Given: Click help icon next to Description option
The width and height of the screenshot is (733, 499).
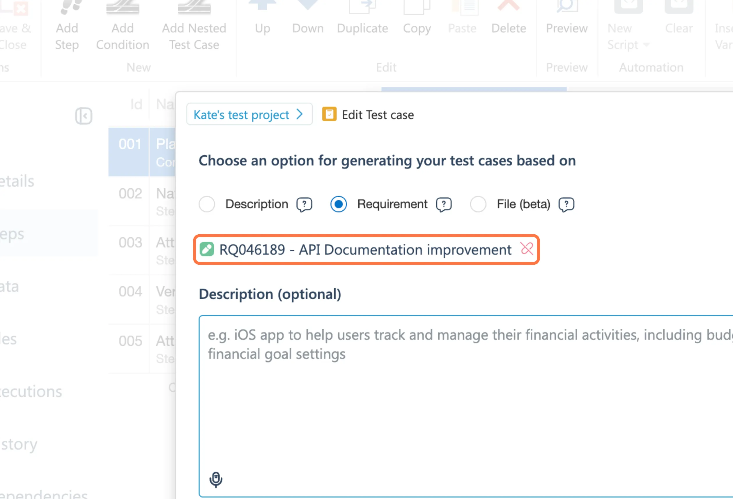Looking at the screenshot, I should point(304,204).
